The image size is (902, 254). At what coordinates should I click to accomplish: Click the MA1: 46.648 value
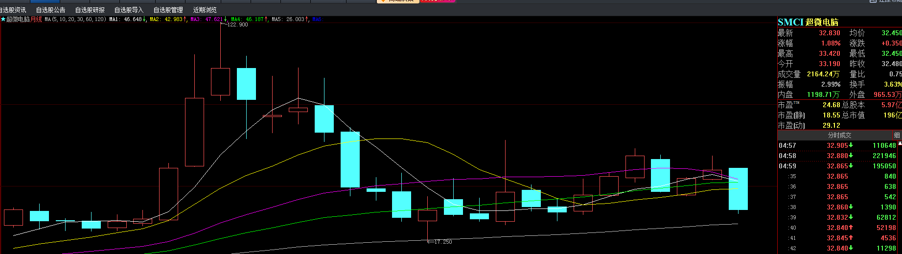[x=125, y=19]
